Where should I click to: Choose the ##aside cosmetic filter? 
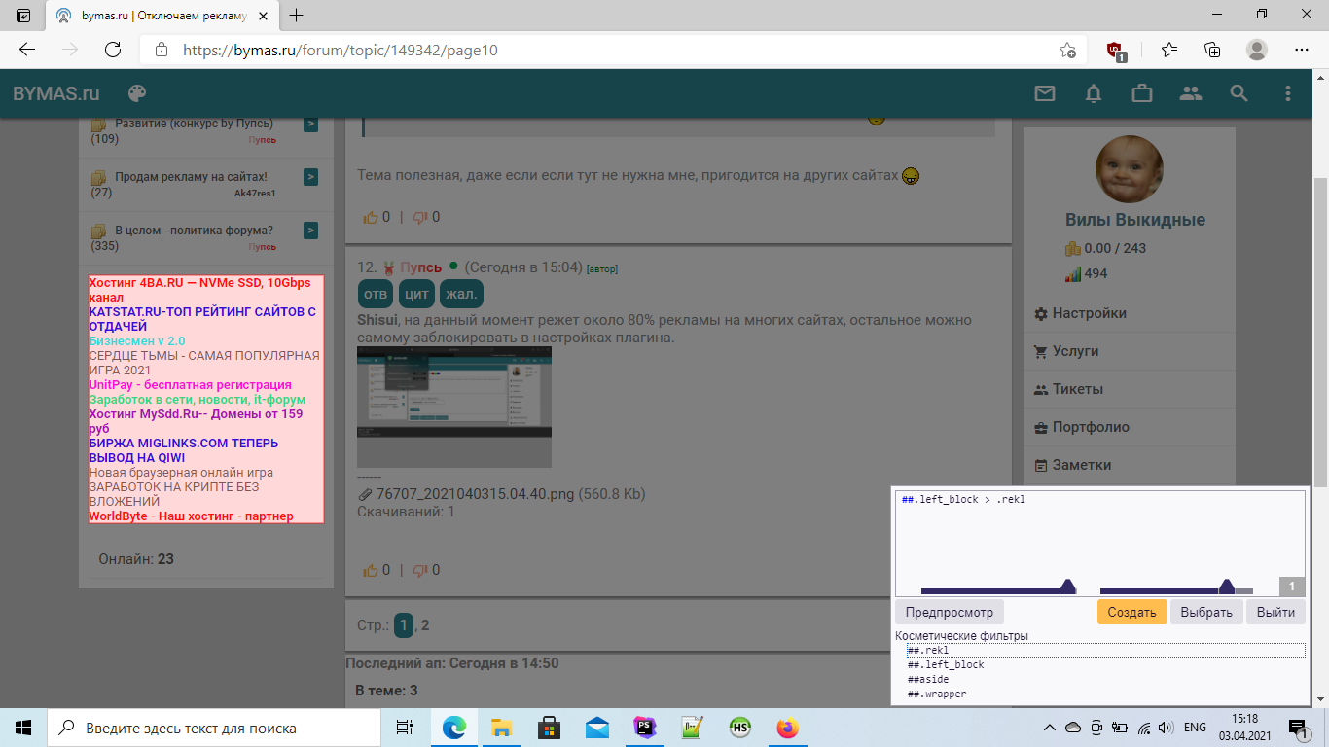click(x=928, y=680)
